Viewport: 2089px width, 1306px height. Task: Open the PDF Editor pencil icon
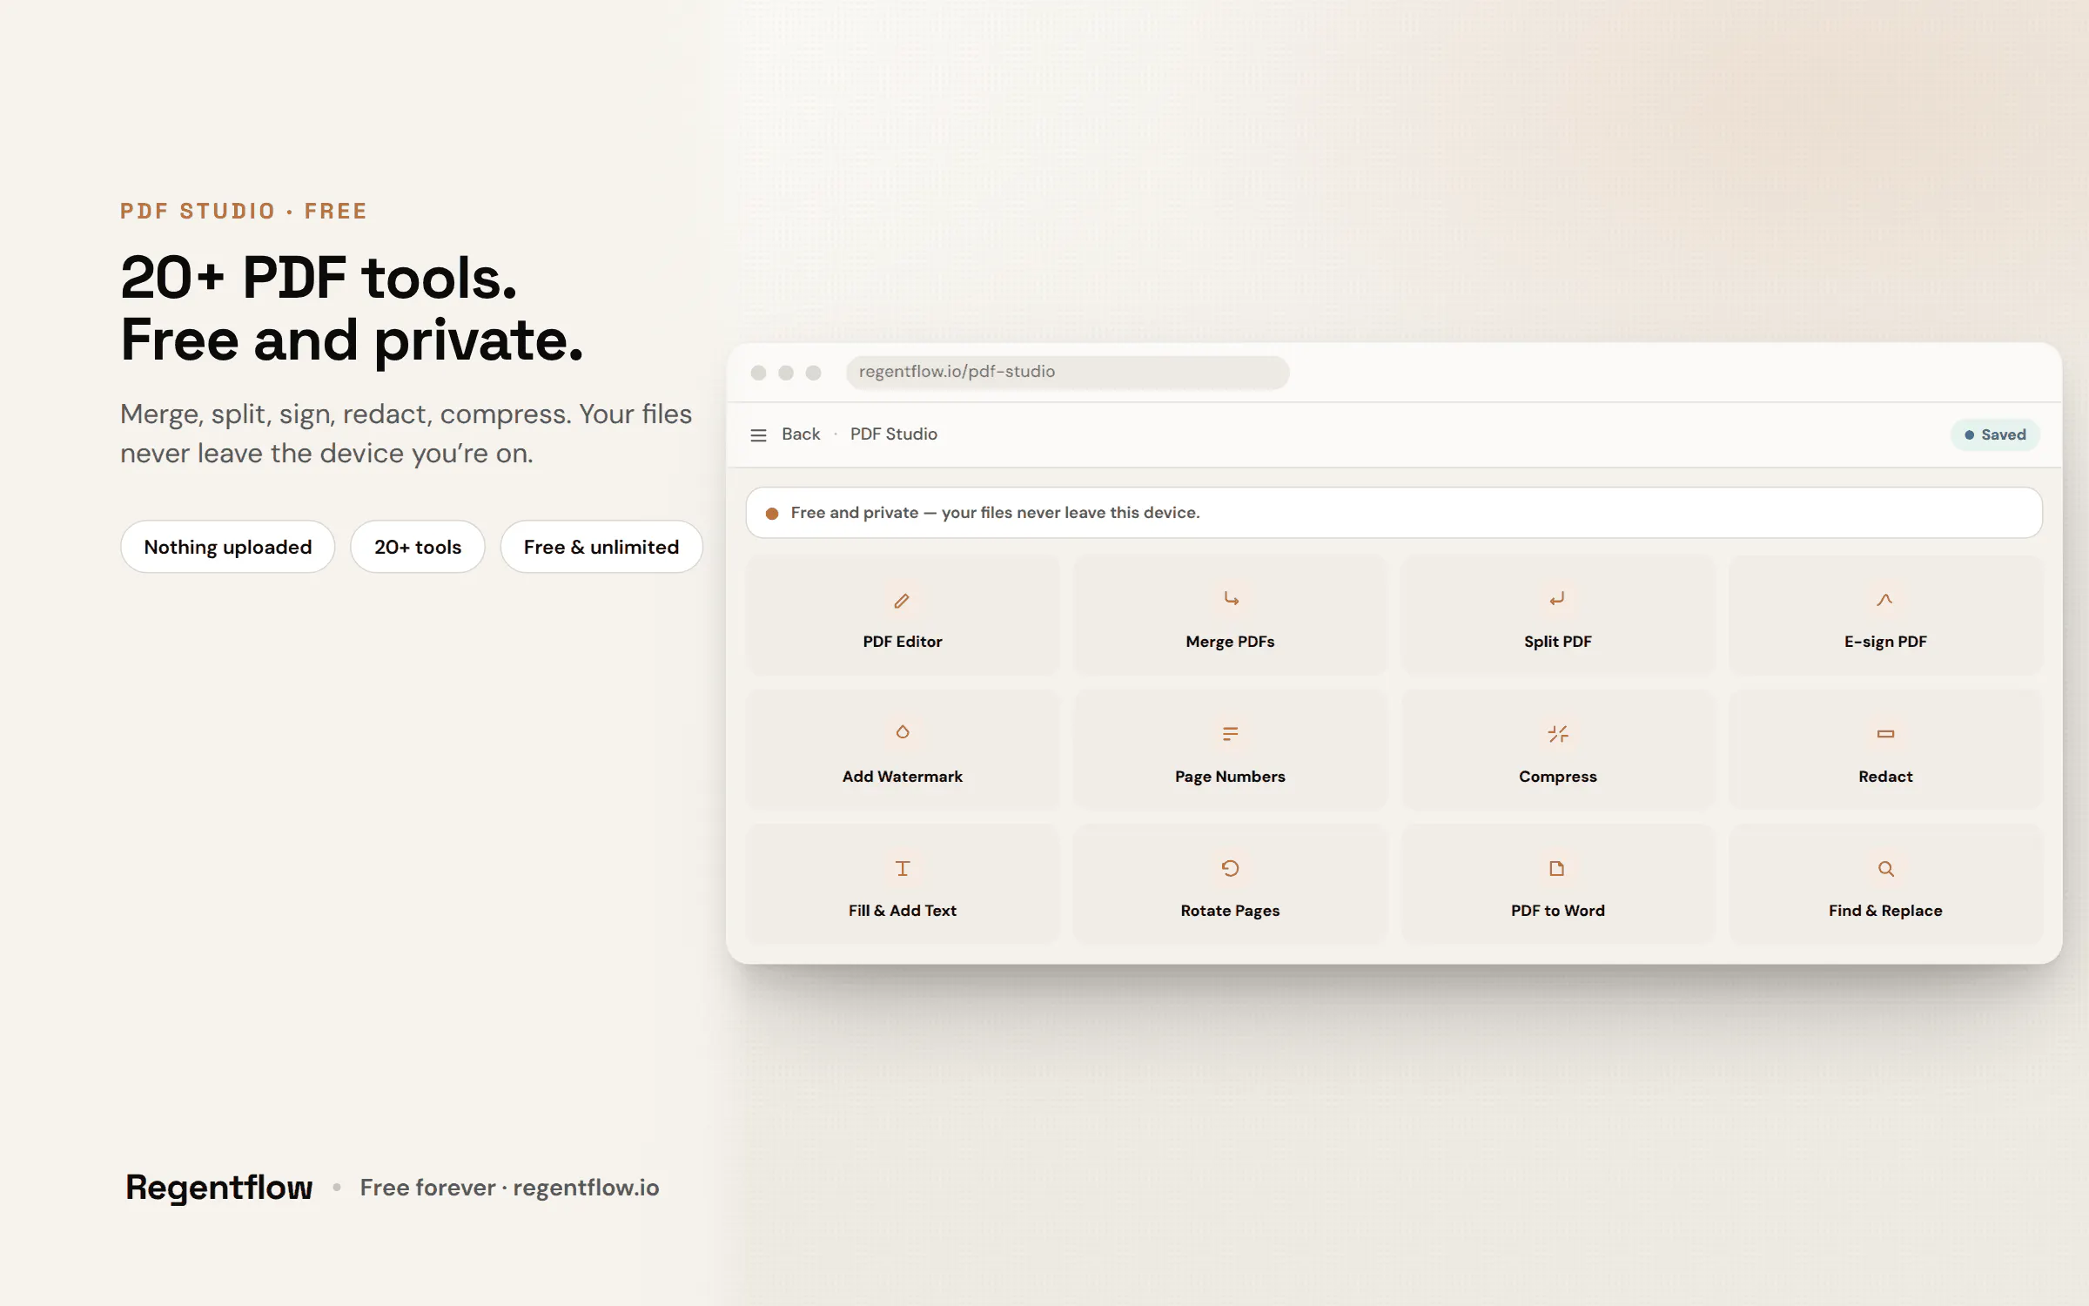tap(902, 600)
